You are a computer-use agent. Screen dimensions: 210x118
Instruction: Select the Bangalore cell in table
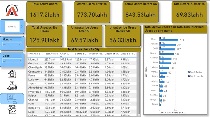(x=34, y=108)
